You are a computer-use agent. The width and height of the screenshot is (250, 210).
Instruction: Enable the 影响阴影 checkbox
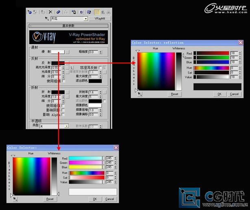click(x=63, y=110)
